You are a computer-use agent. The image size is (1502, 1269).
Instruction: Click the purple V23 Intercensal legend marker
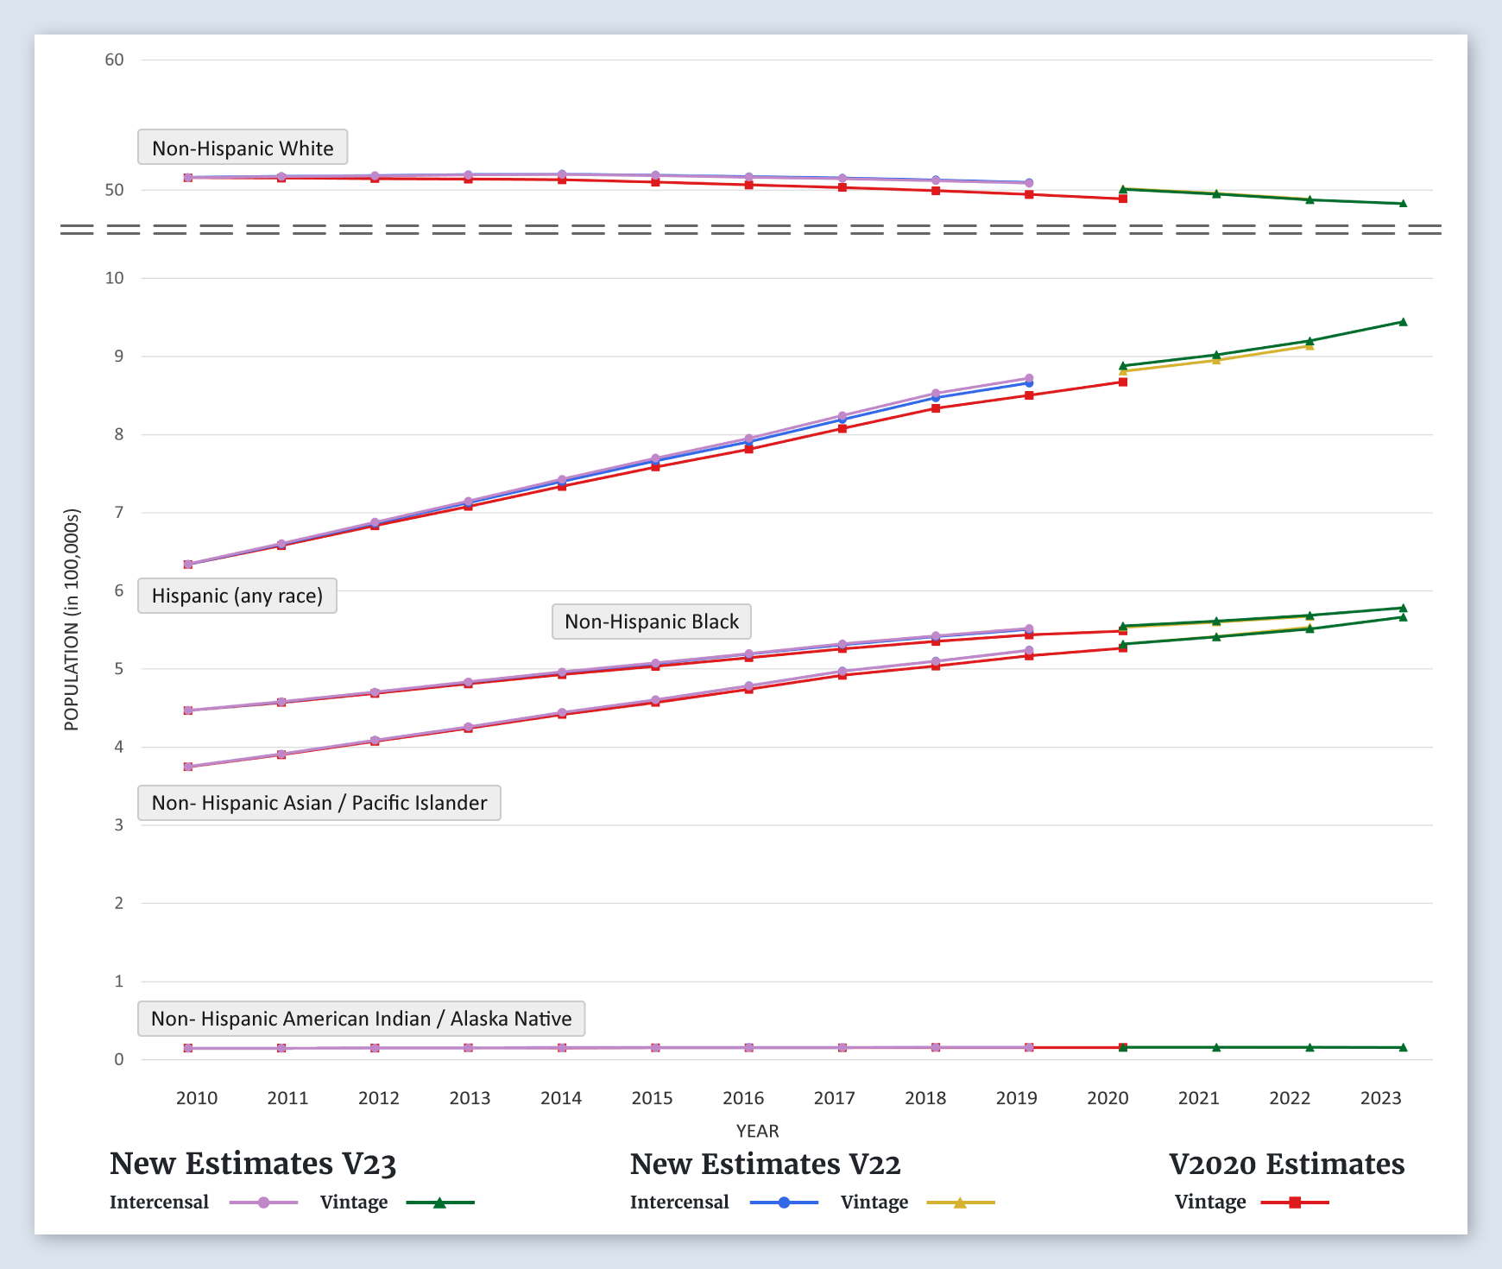[x=264, y=1203]
